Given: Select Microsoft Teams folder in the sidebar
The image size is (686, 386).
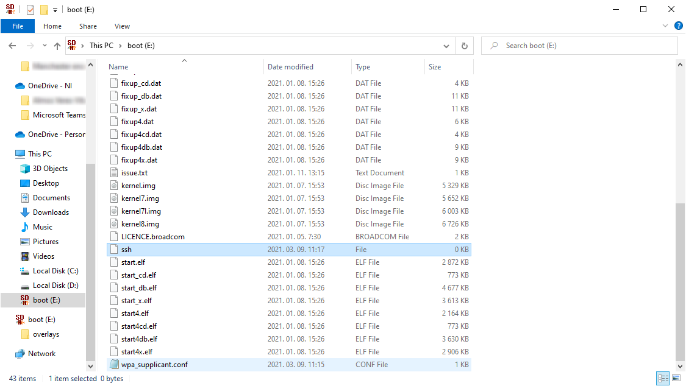Looking at the screenshot, I should (x=59, y=115).
